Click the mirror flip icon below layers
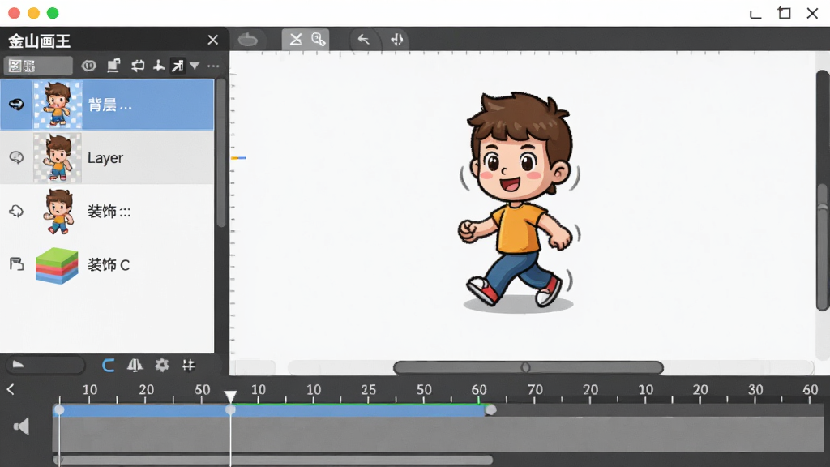The width and height of the screenshot is (830, 467). coord(135,365)
